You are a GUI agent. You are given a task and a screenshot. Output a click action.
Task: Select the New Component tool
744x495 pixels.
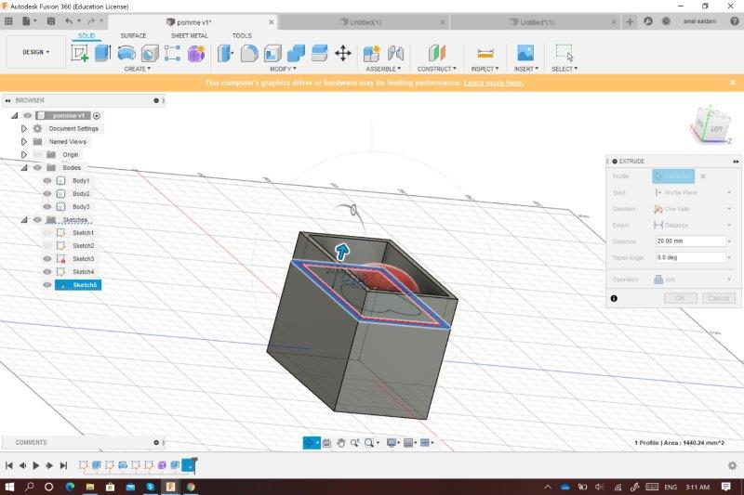coord(371,53)
